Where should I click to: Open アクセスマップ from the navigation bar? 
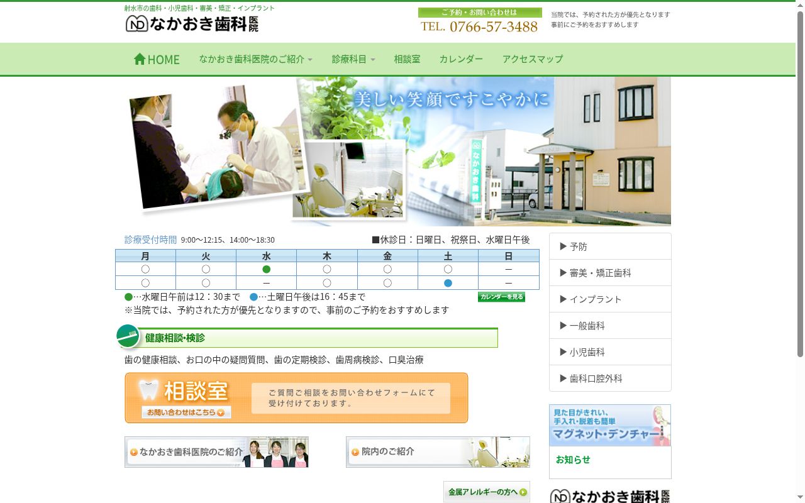click(532, 59)
